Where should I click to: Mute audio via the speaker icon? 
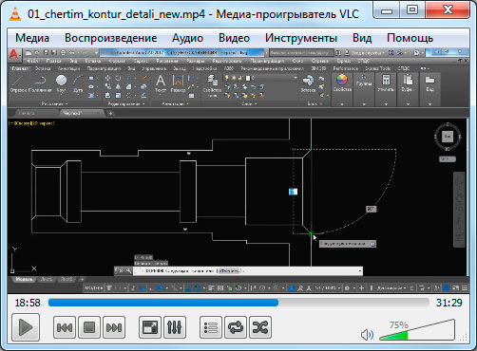click(x=367, y=335)
